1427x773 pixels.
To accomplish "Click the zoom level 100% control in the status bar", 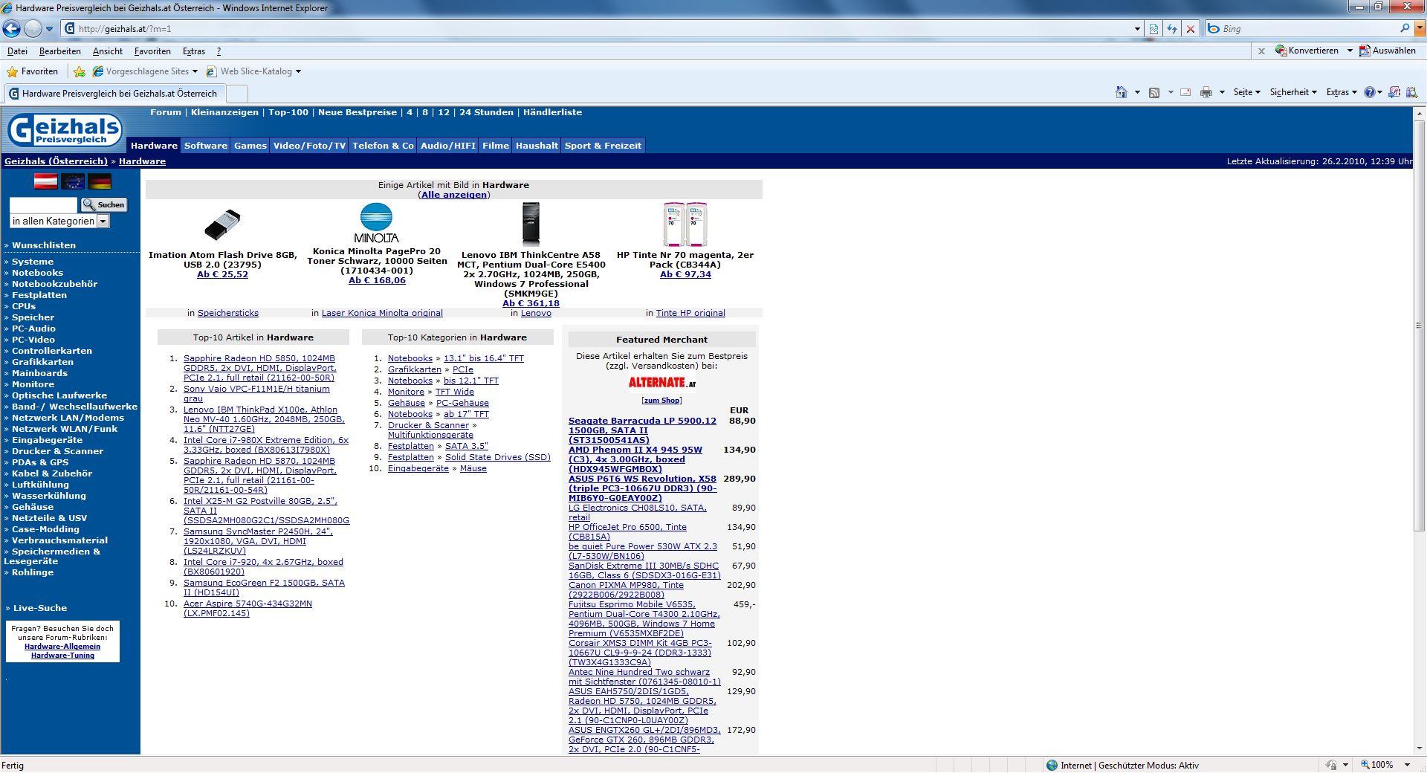I will [x=1385, y=765].
